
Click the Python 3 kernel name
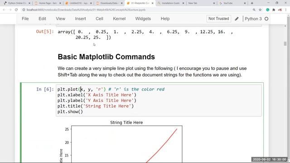[253, 19]
